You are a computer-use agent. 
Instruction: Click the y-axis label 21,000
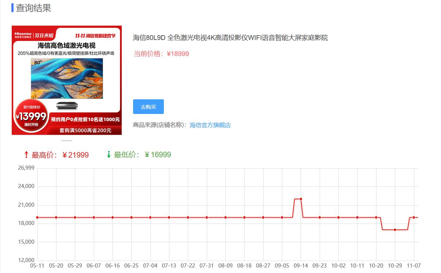point(26,205)
